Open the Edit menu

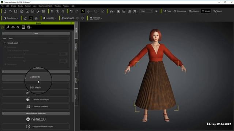(7, 6)
